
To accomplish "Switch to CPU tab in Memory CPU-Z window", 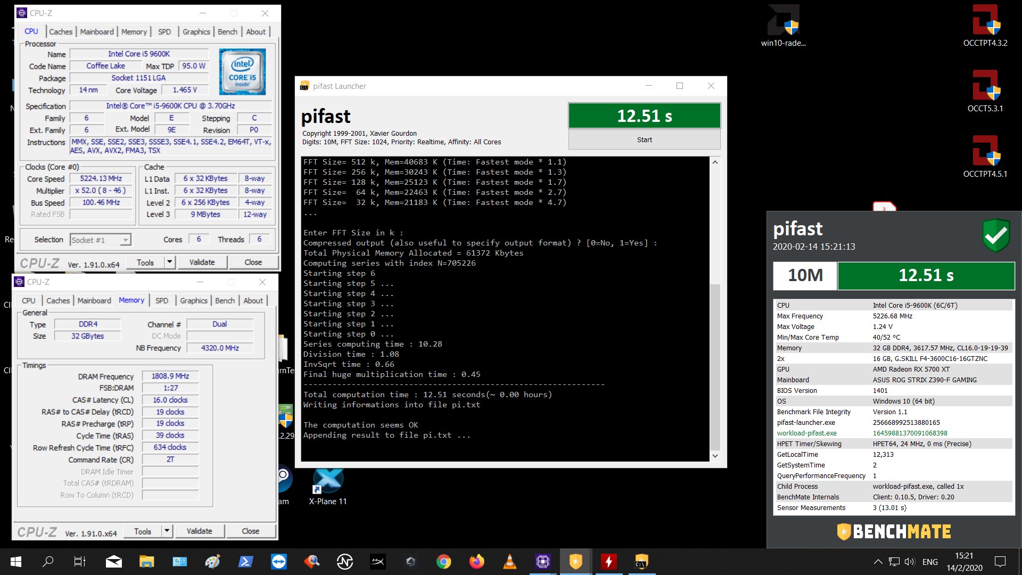I will [28, 301].
